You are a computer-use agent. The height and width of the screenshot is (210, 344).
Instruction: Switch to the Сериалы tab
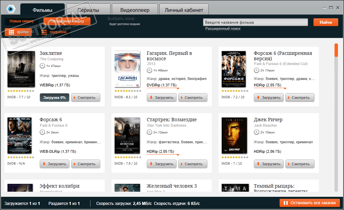(88, 10)
